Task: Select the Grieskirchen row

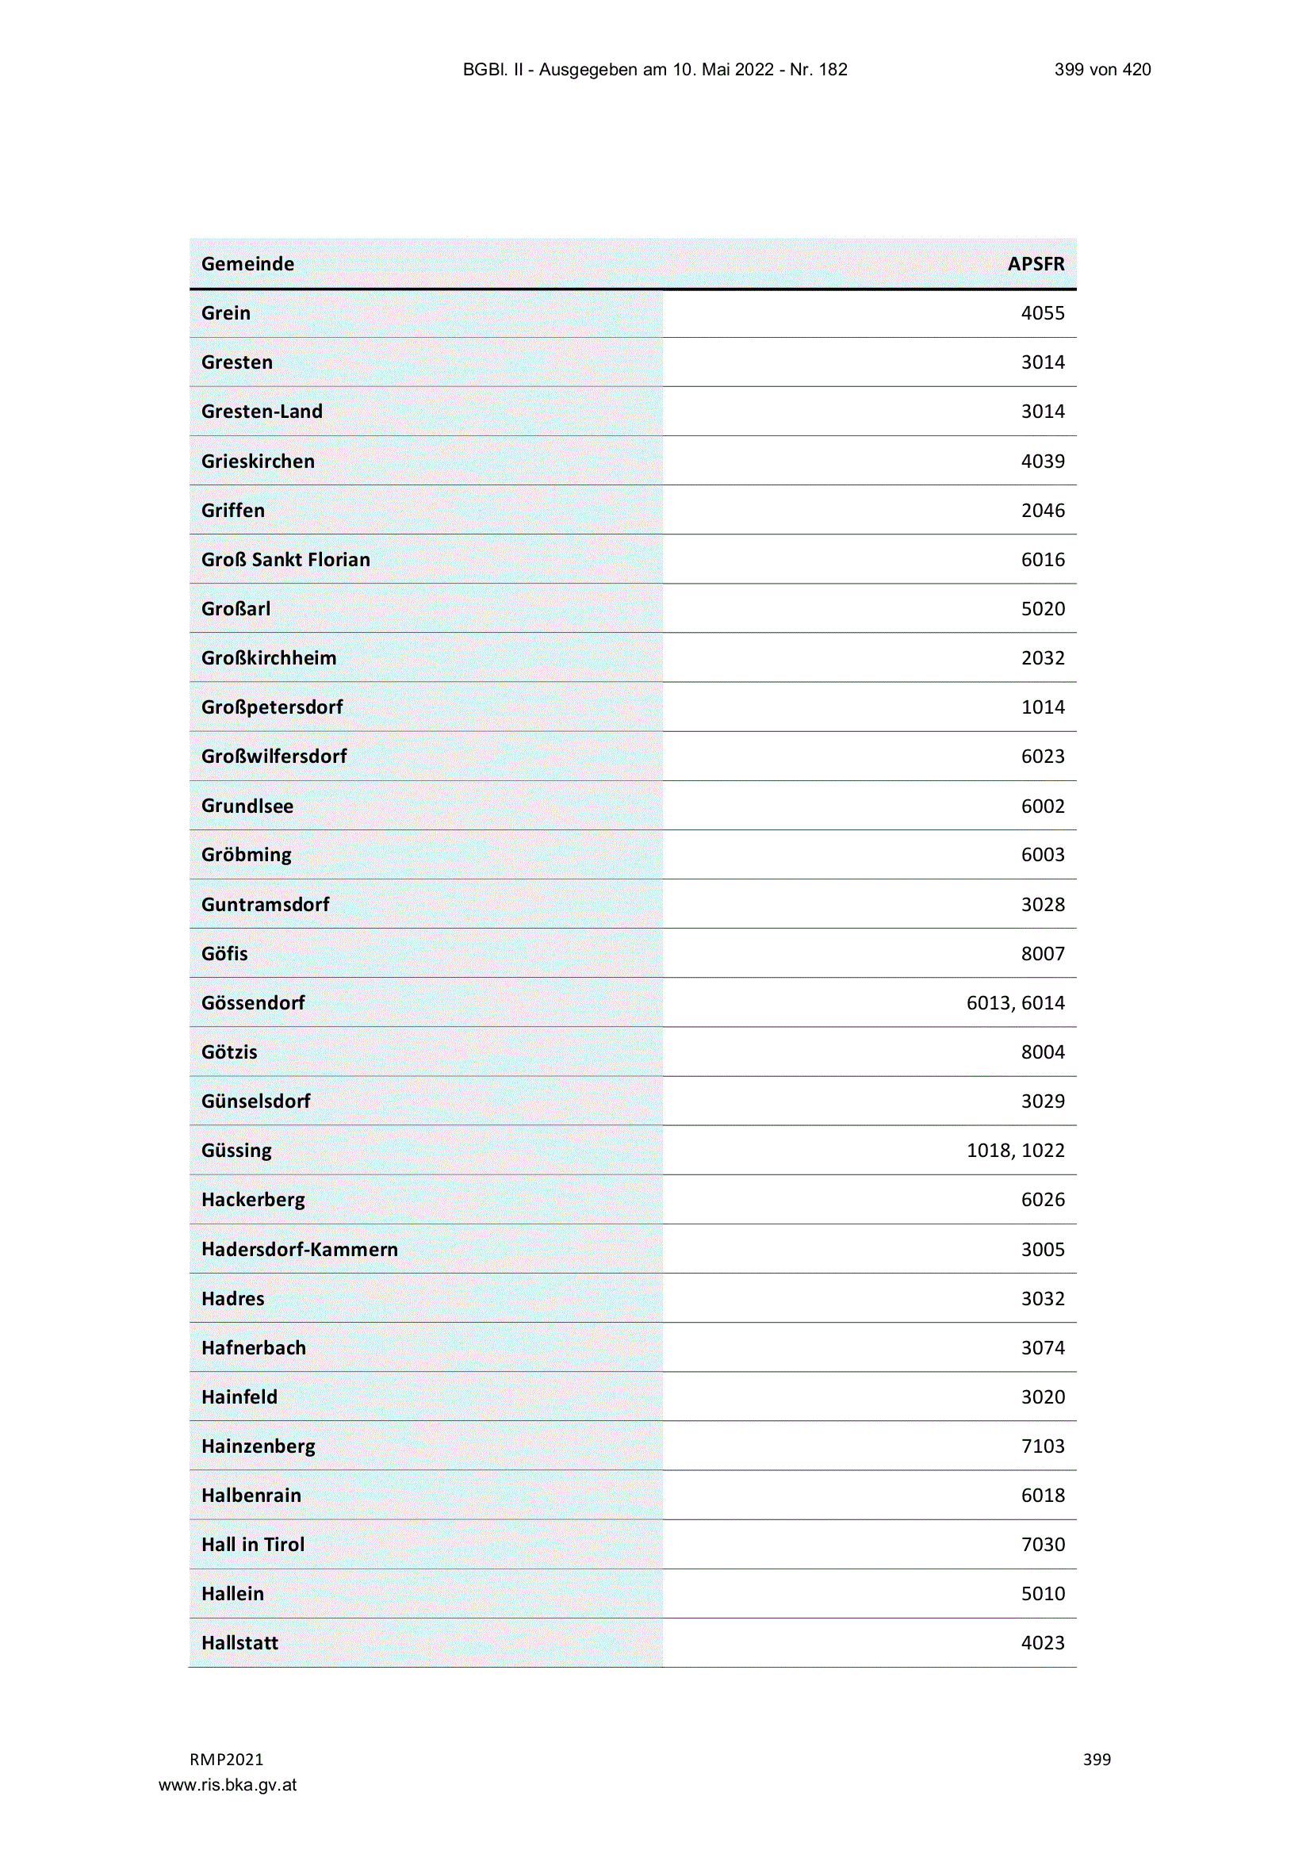Action: pos(632,461)
